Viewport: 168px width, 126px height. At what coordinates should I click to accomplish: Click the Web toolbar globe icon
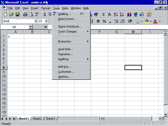pos(96,14)
